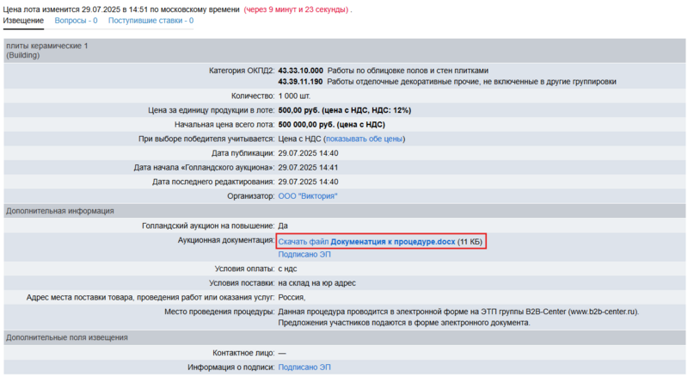The image size is (688, 377).
Task: Click OKPD2 code 43.33.10.000
Action: (300, 71)
